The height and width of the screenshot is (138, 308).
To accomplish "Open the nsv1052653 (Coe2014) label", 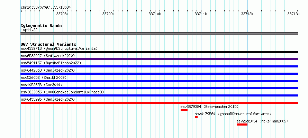I will 42,85.
